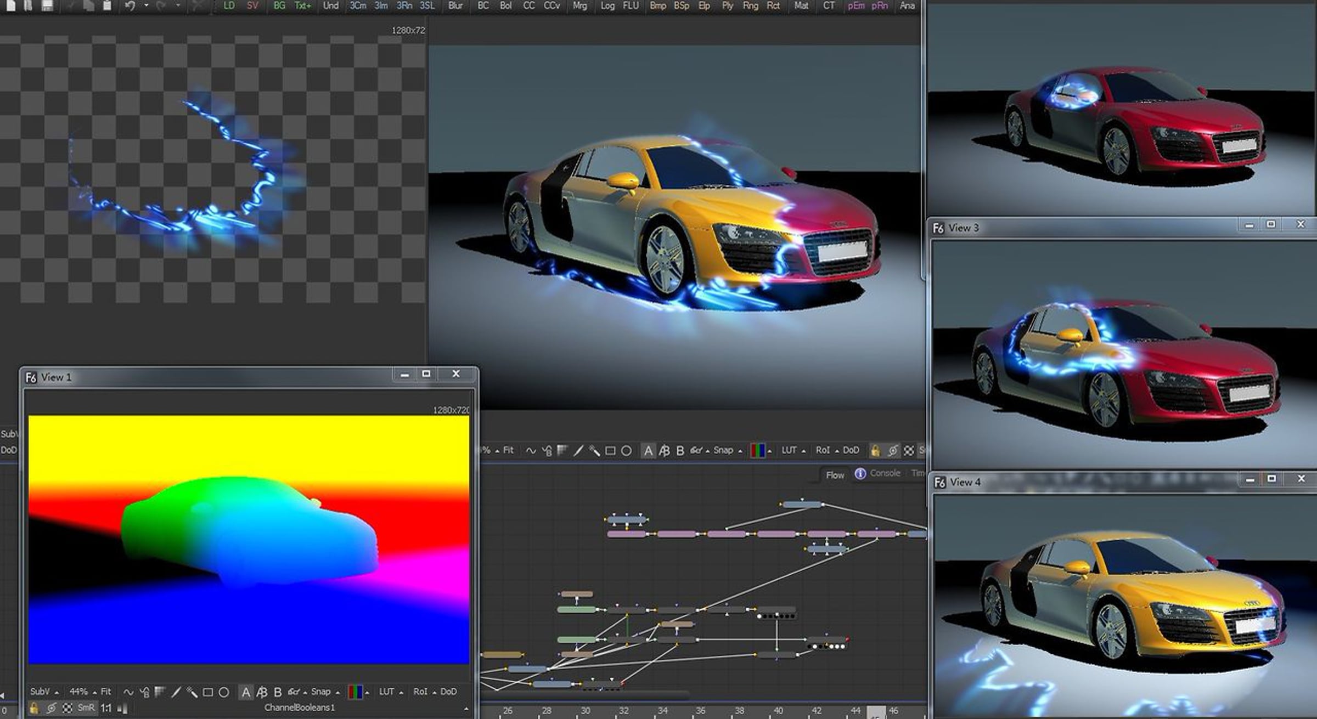Viewport: 1317px width, 719px height.
Task: Add a Brightness Contrast (BC) tool
Action: 483,5
